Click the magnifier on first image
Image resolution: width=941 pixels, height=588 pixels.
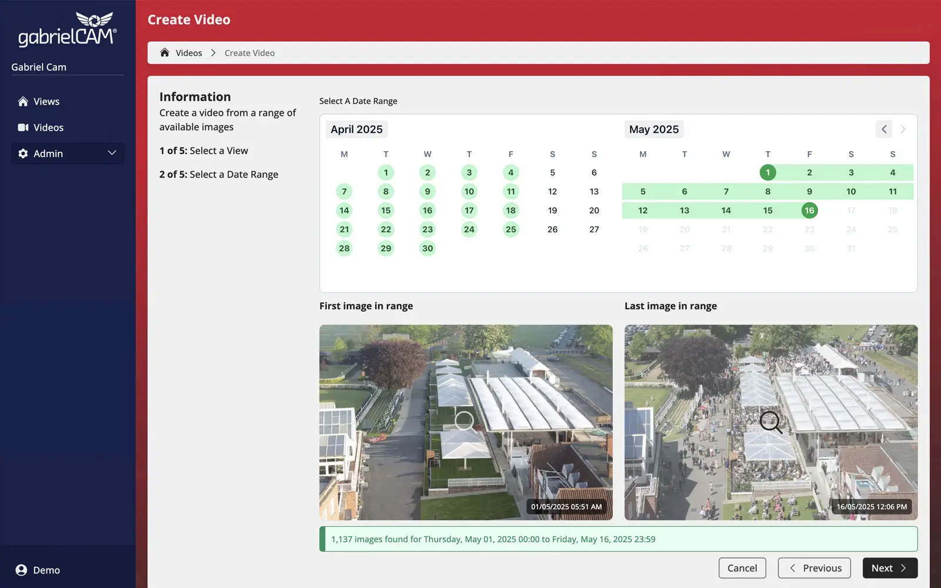[x=464, y=420]
